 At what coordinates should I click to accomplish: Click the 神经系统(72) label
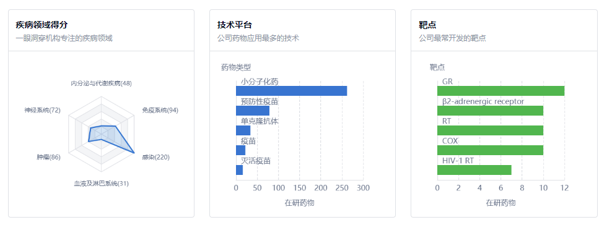coord(42,110)
